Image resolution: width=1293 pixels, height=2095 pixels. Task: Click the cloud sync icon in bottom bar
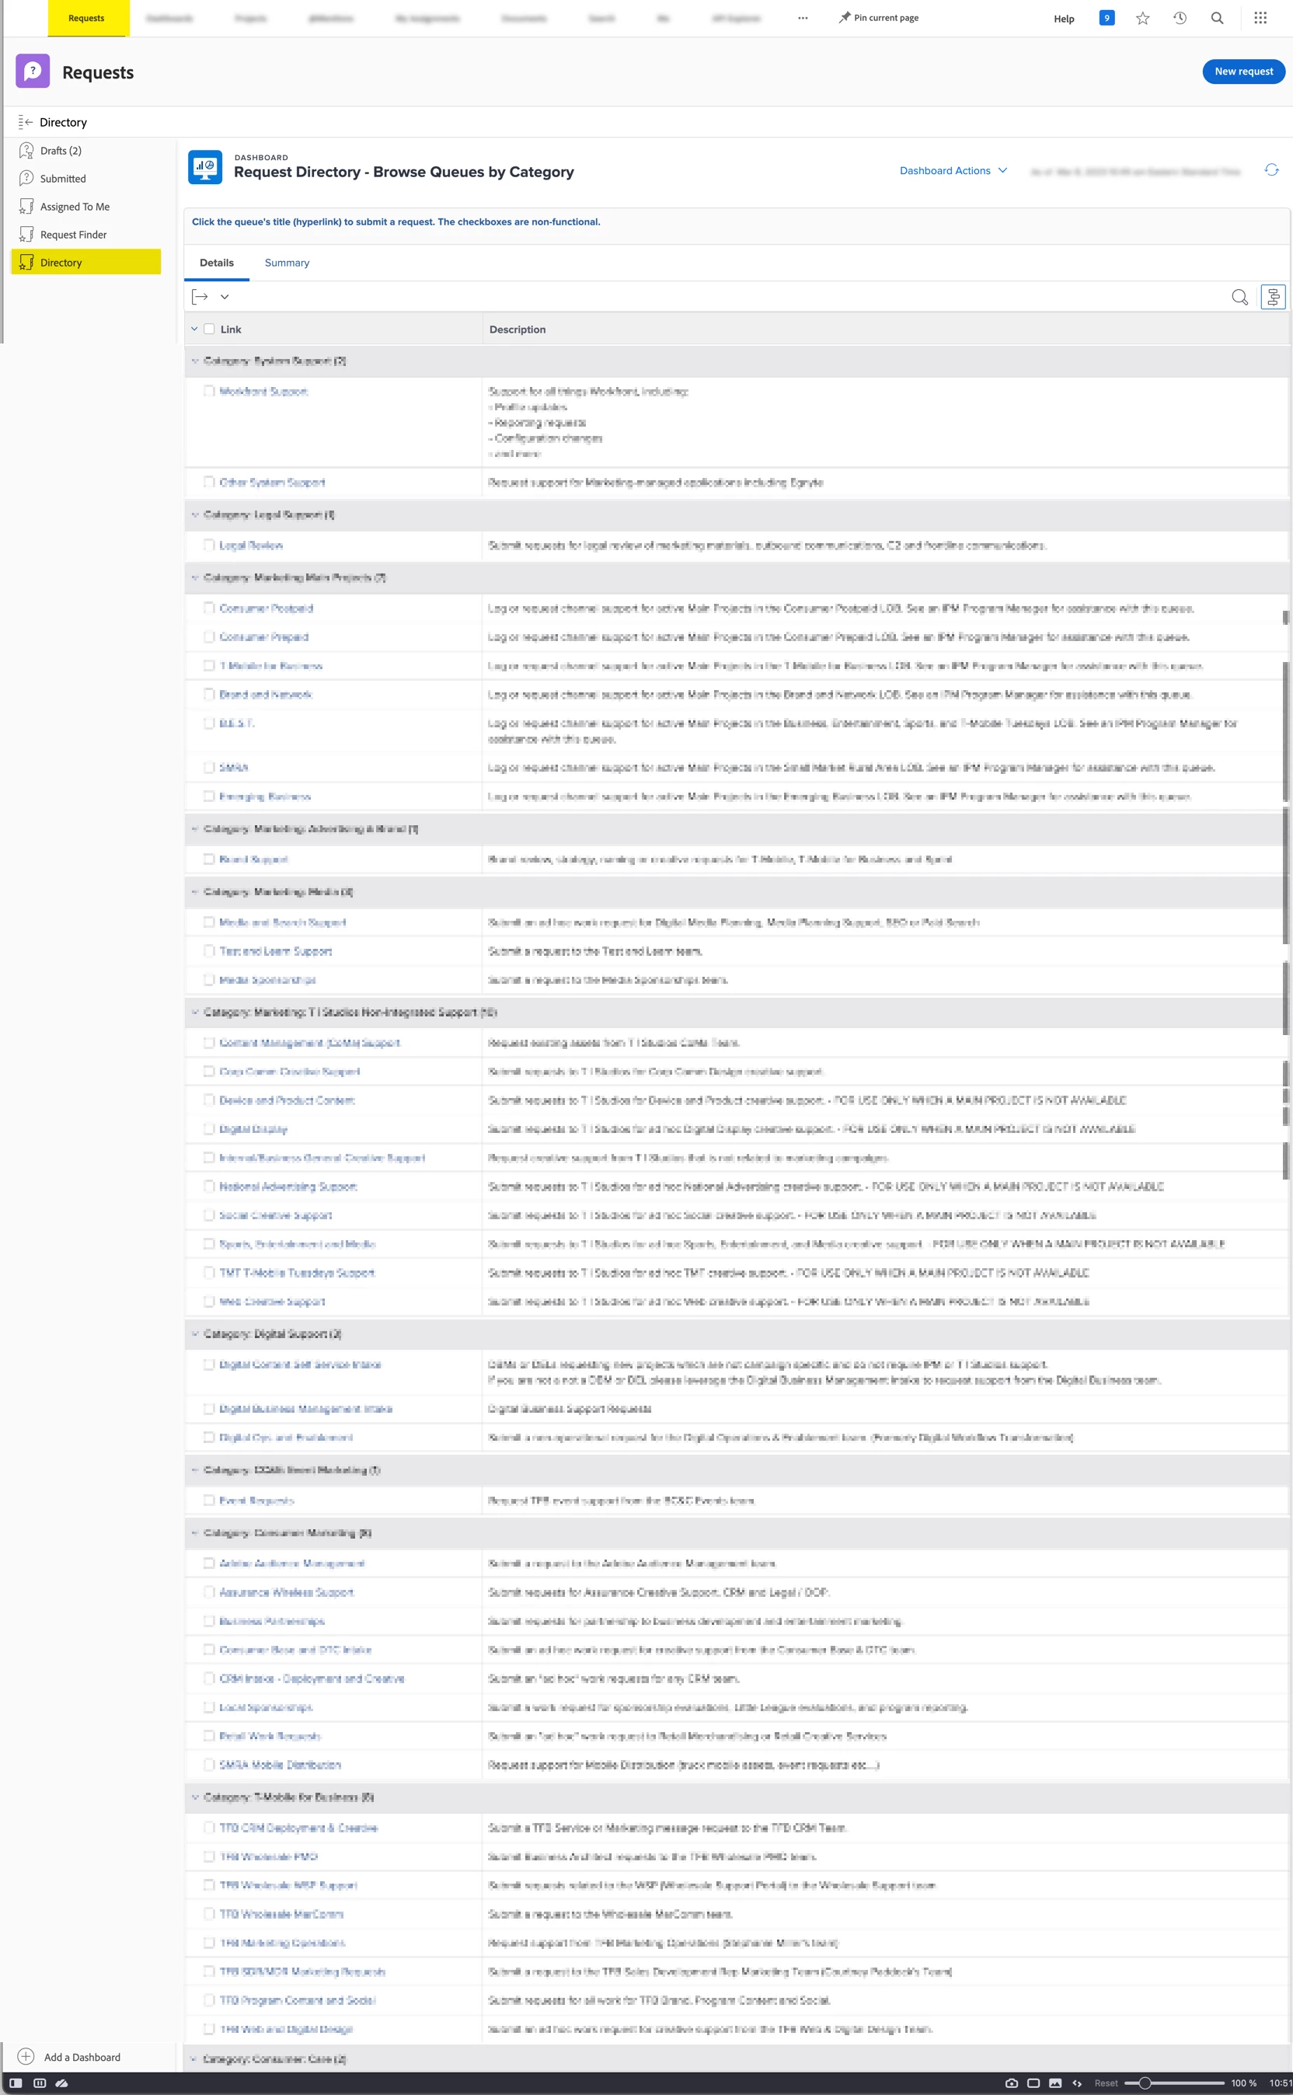pos(61,2083)
